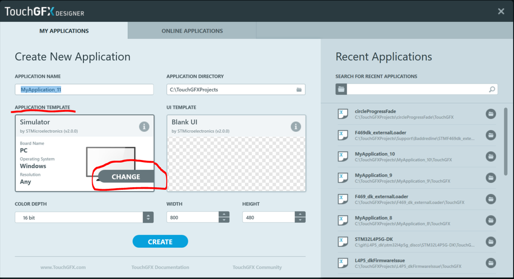Click STM32L4P5G-DK project file icon
514x279 pixels.
(343, 242)
